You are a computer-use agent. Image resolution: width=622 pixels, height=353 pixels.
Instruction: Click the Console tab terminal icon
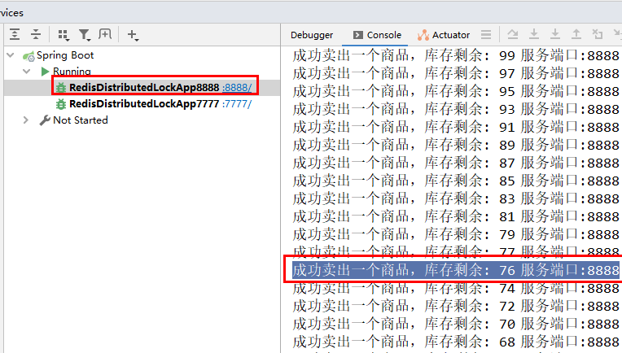click(x=357, y=35)
